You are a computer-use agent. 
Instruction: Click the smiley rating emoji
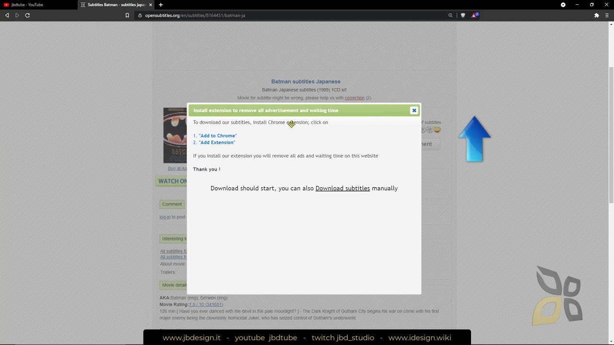pos(437,130)
